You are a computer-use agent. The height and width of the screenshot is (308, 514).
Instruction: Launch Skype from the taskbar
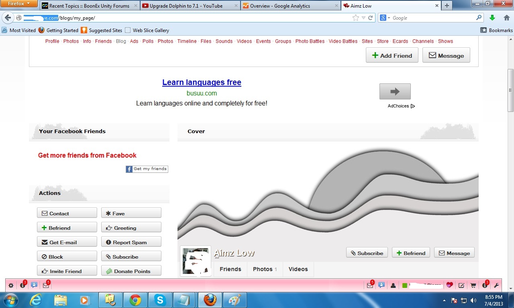[x=160, y=300]
